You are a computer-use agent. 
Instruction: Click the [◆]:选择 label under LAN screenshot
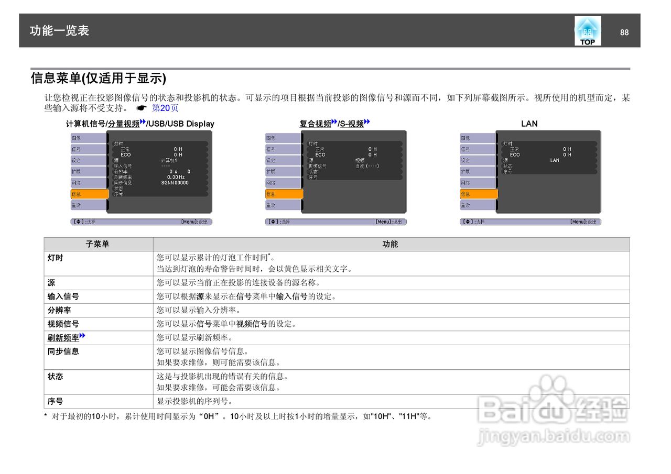(x=472, y=221)
